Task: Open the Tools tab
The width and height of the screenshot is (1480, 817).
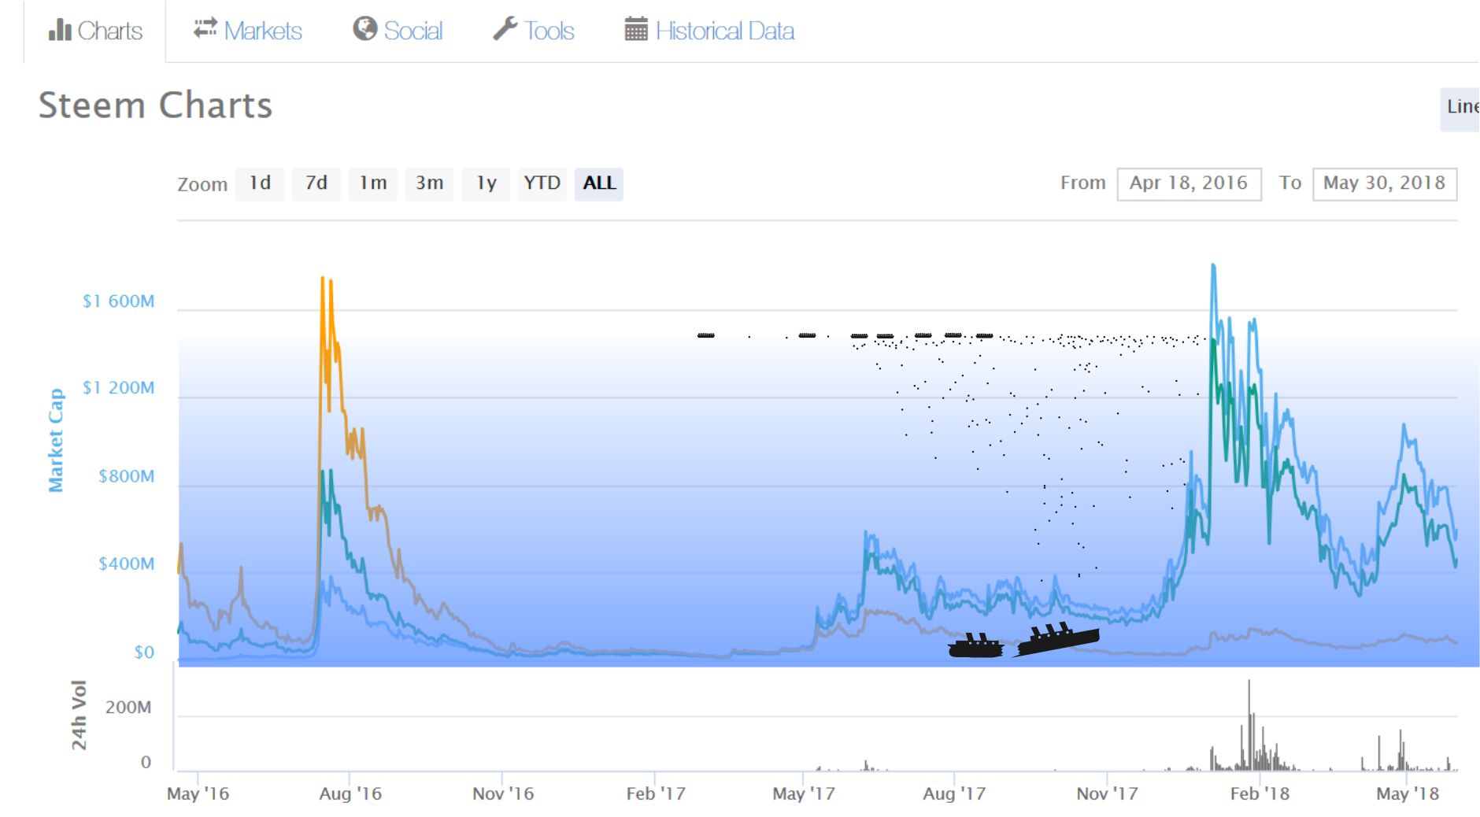Action: click(x=534, y=31)
